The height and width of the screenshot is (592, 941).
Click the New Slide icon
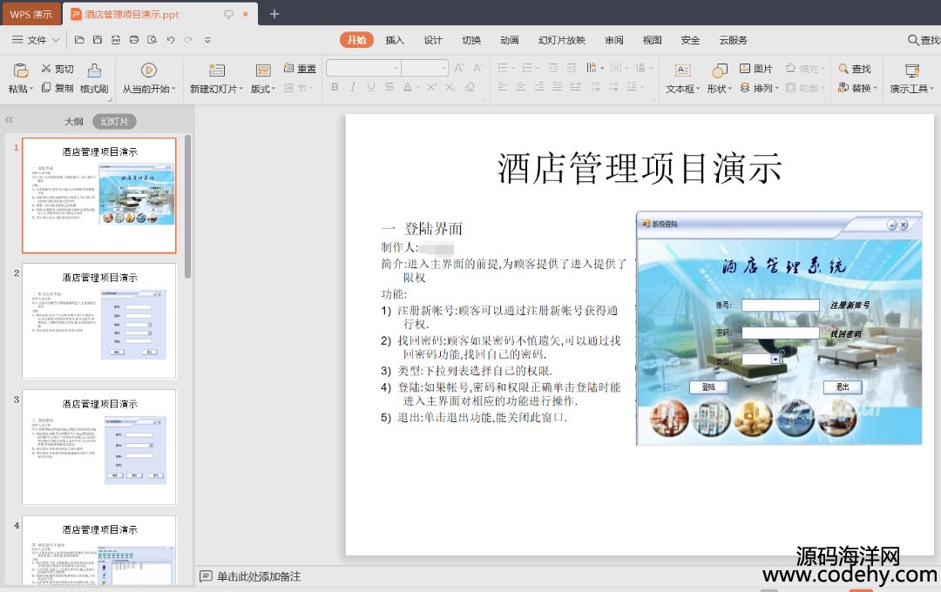[x=216, y=71]
